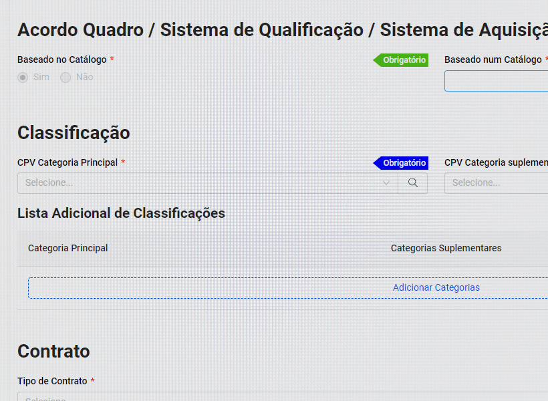The image size is (548, 401).
Task: Click Adicionar Categorias button
Action: click(436, 287)
